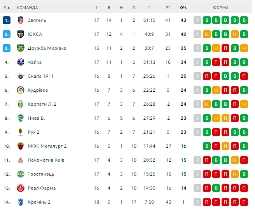The image size is (255, 211).
Task: Click the МФК Металург 2 badge
Action: pyautogui.click(x=21, y=146)
